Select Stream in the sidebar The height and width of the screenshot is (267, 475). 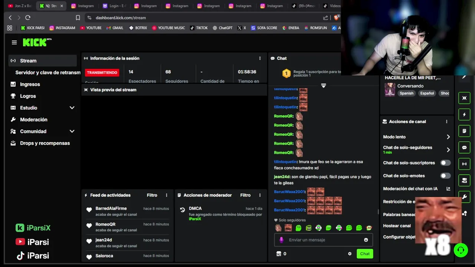(43, 60)
